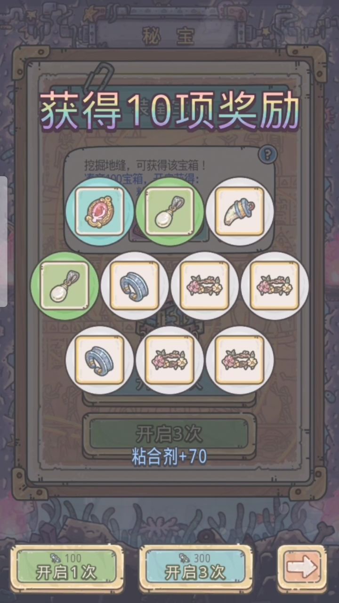Click the blue 开启3次 button costing 300

point(195,568)
